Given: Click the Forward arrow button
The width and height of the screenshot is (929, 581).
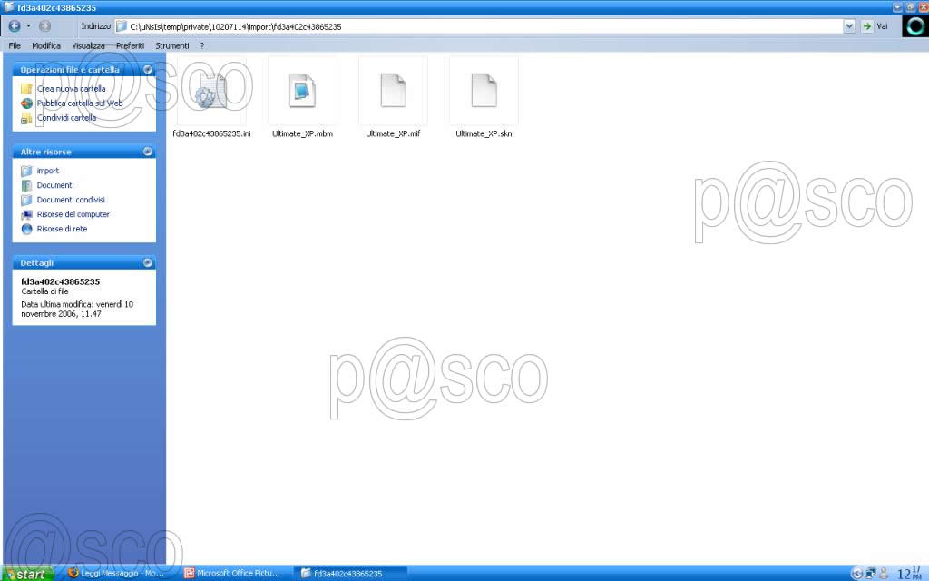Looking at the screenshot, I should (x=44, y=26).
